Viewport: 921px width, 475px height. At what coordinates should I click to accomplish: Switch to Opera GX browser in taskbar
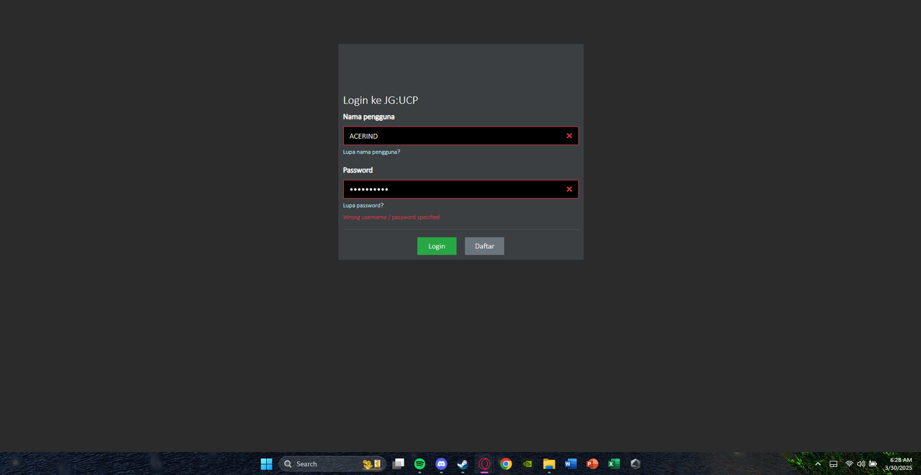click(484, 464)
